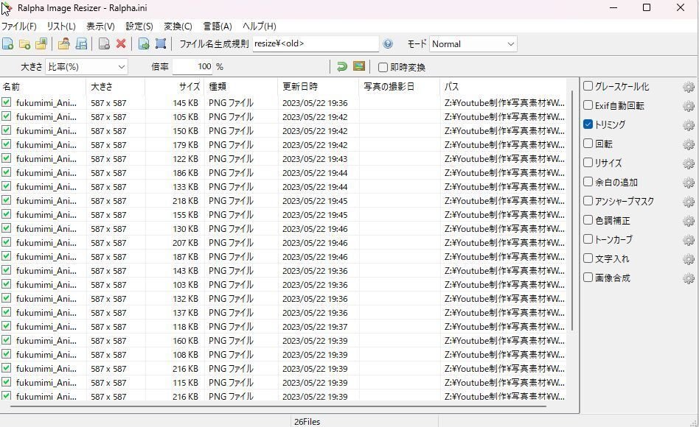Open settings gear for 画像合成
Screen dimensions: 699x427
(688, 278)
